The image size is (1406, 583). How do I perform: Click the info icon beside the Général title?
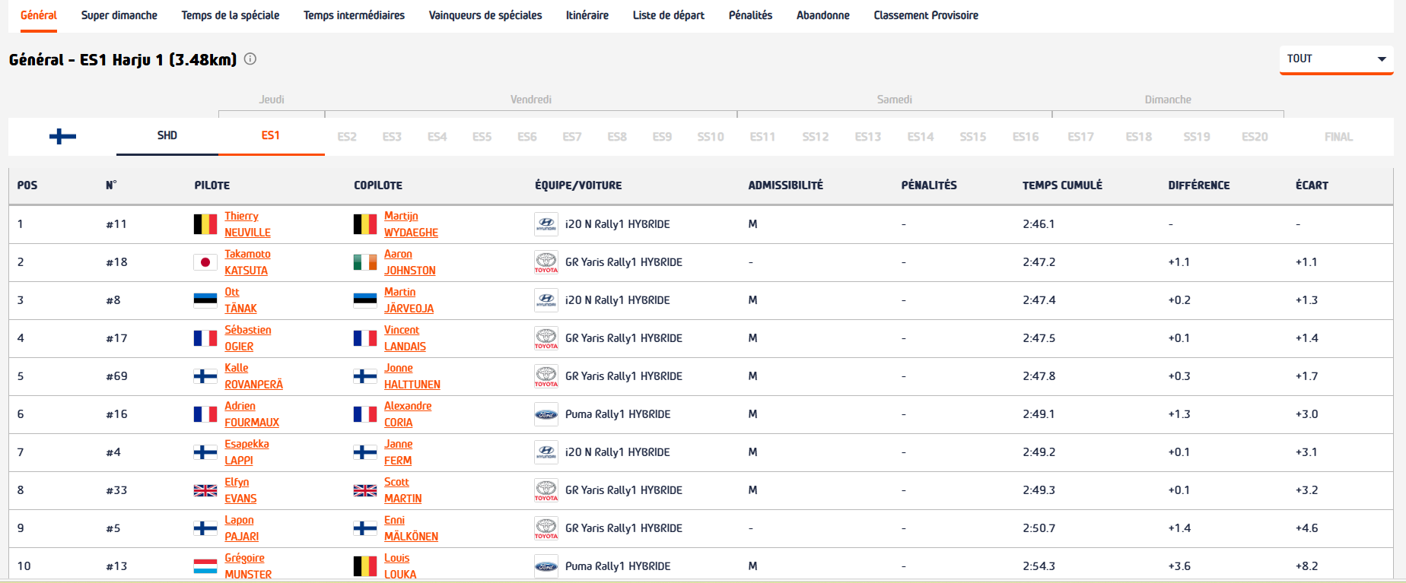click(x=250, y=59)
